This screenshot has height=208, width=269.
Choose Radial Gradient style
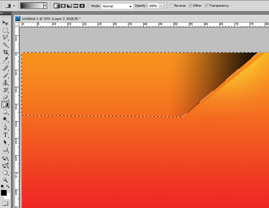pos(63,6)
